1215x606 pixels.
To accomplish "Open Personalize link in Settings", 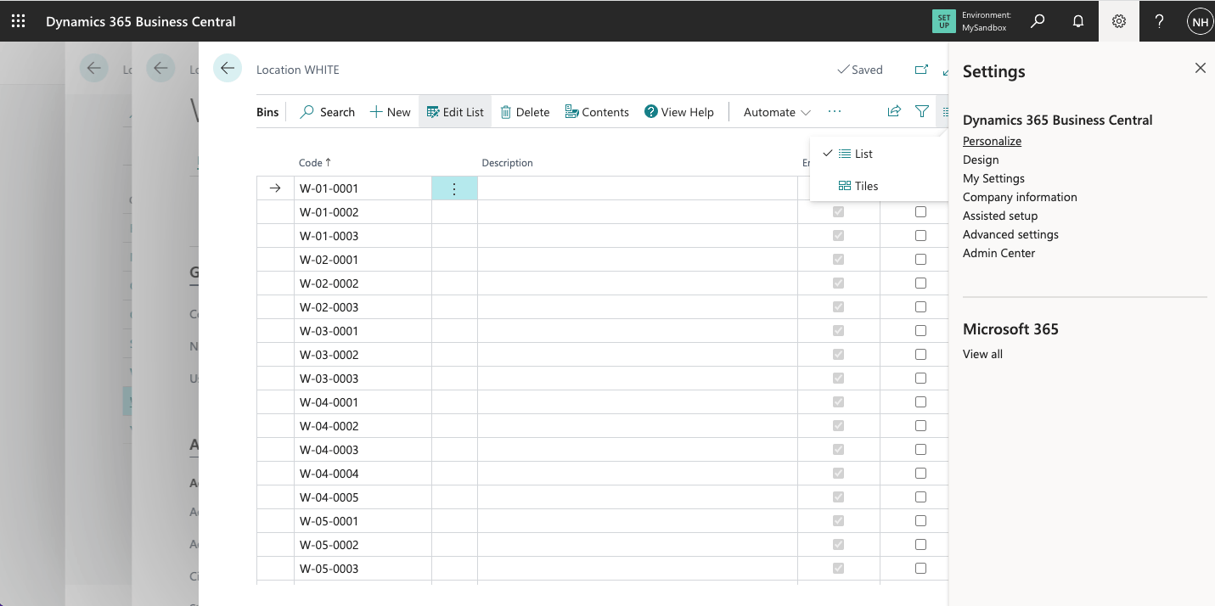I will point(992,141).
